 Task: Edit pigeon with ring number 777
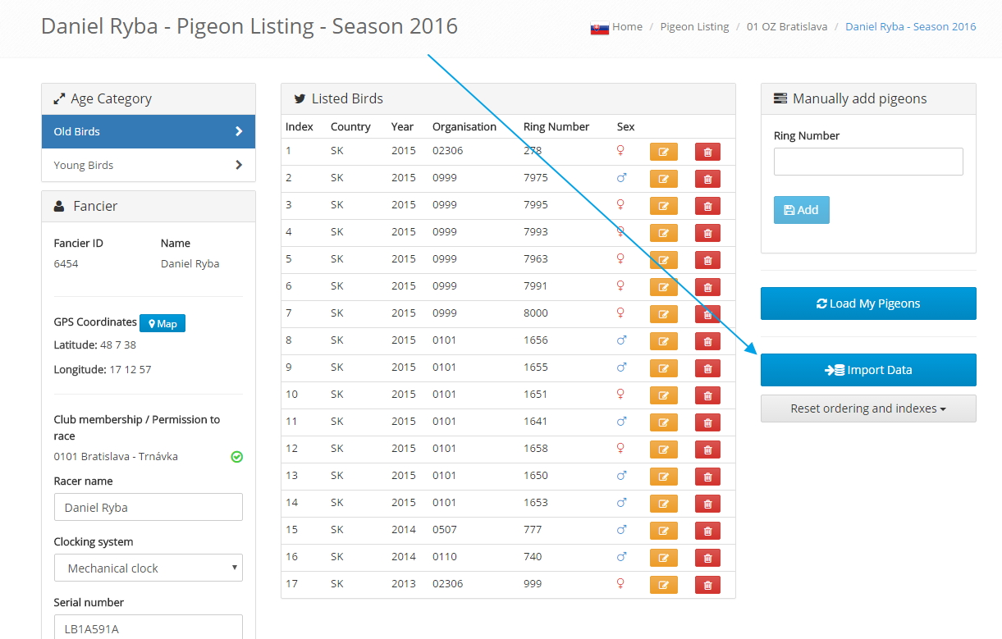click(663, 531)
